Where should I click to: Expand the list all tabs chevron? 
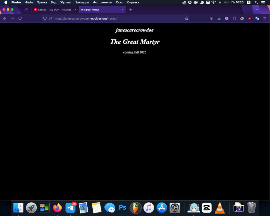[x=257, y=9]
